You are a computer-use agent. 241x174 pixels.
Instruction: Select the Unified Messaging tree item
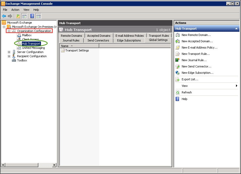coord(33,48)
